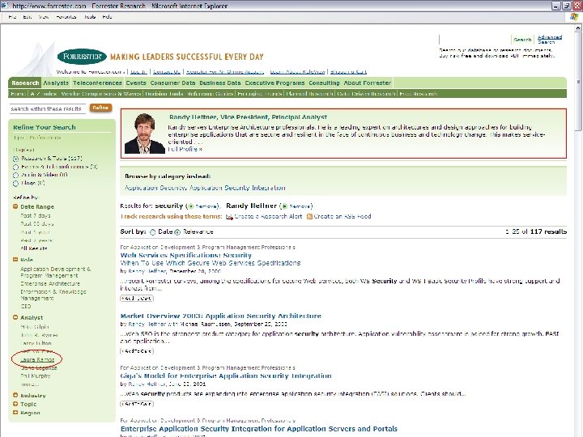The image size is (583, 437).
Task: Open the File menu
Action: click(12, 17)
